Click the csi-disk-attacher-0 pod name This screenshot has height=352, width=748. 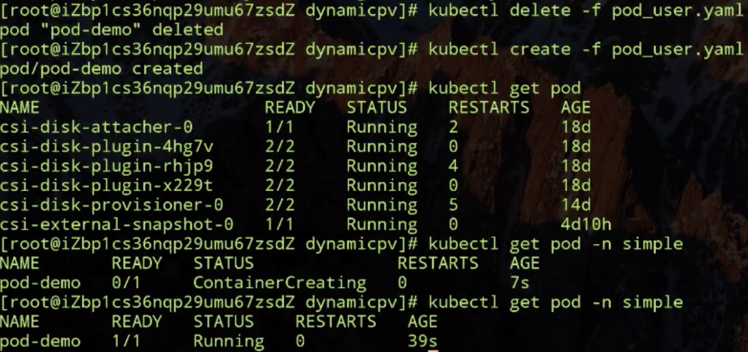(x=96, y=127)
